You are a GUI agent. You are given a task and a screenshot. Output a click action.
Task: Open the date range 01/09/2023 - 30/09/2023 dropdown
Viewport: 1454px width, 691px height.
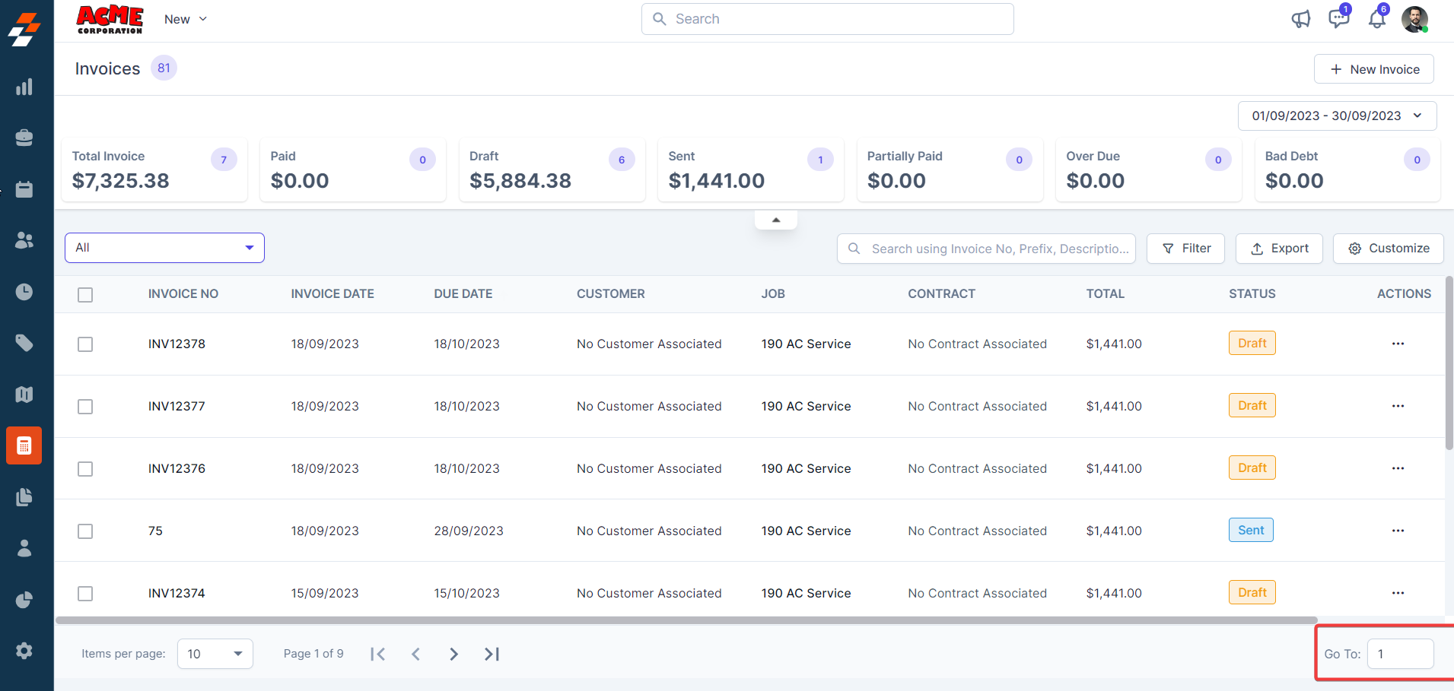tap(1337, 116)
